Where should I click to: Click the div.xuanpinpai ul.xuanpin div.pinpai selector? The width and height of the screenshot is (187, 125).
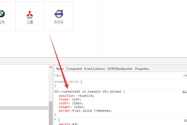88,91
